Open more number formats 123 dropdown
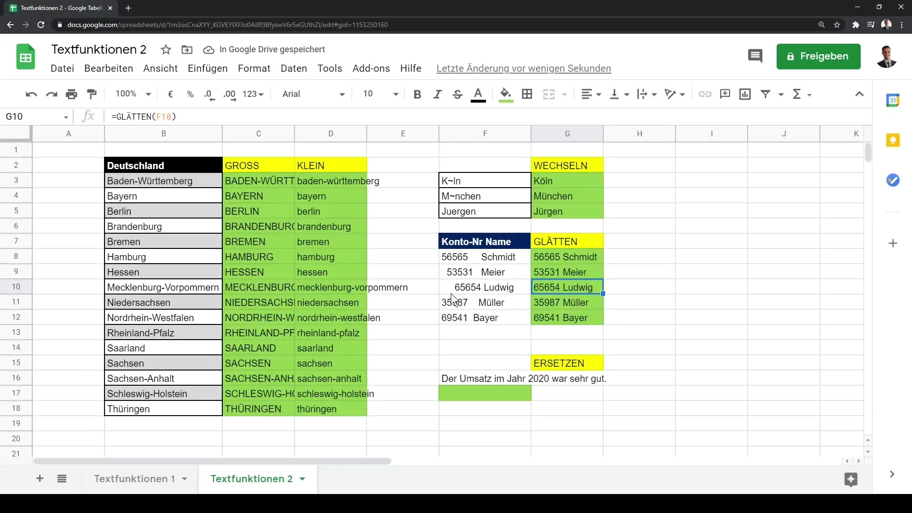This screenshot has width=912, height=513. [x=253, y=94]
